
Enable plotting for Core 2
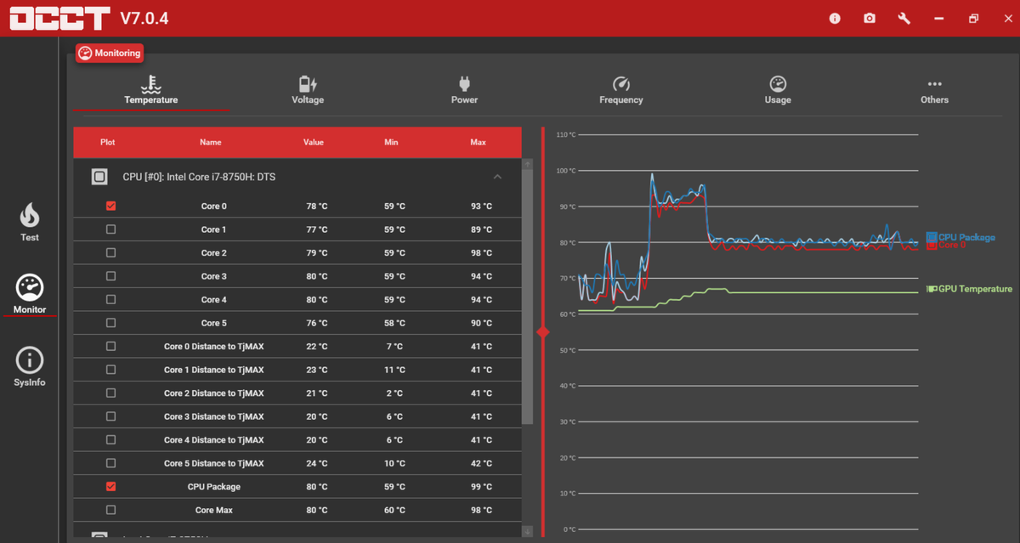click(110, 252)
